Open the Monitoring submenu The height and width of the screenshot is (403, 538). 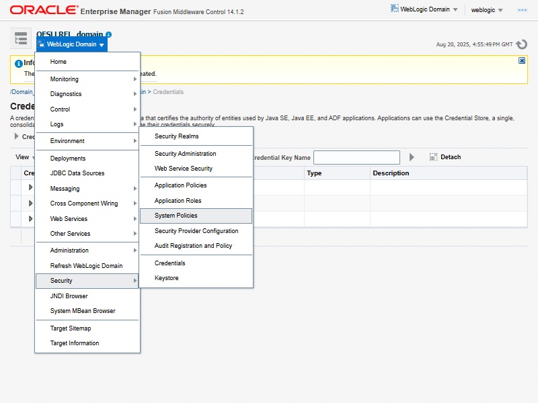tap(65, 79)
